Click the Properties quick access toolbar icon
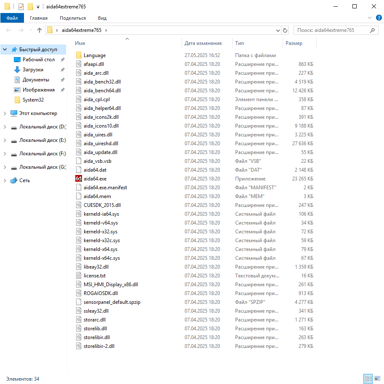 tap(21, 7)
